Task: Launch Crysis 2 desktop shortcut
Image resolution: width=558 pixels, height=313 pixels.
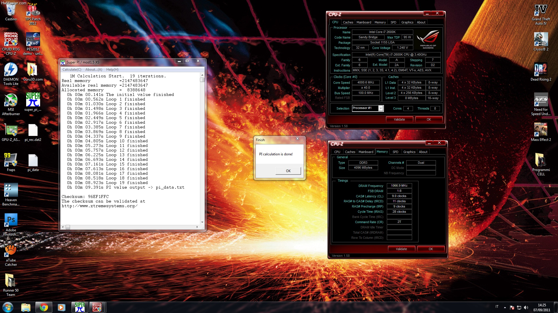Action: point(541,42)
